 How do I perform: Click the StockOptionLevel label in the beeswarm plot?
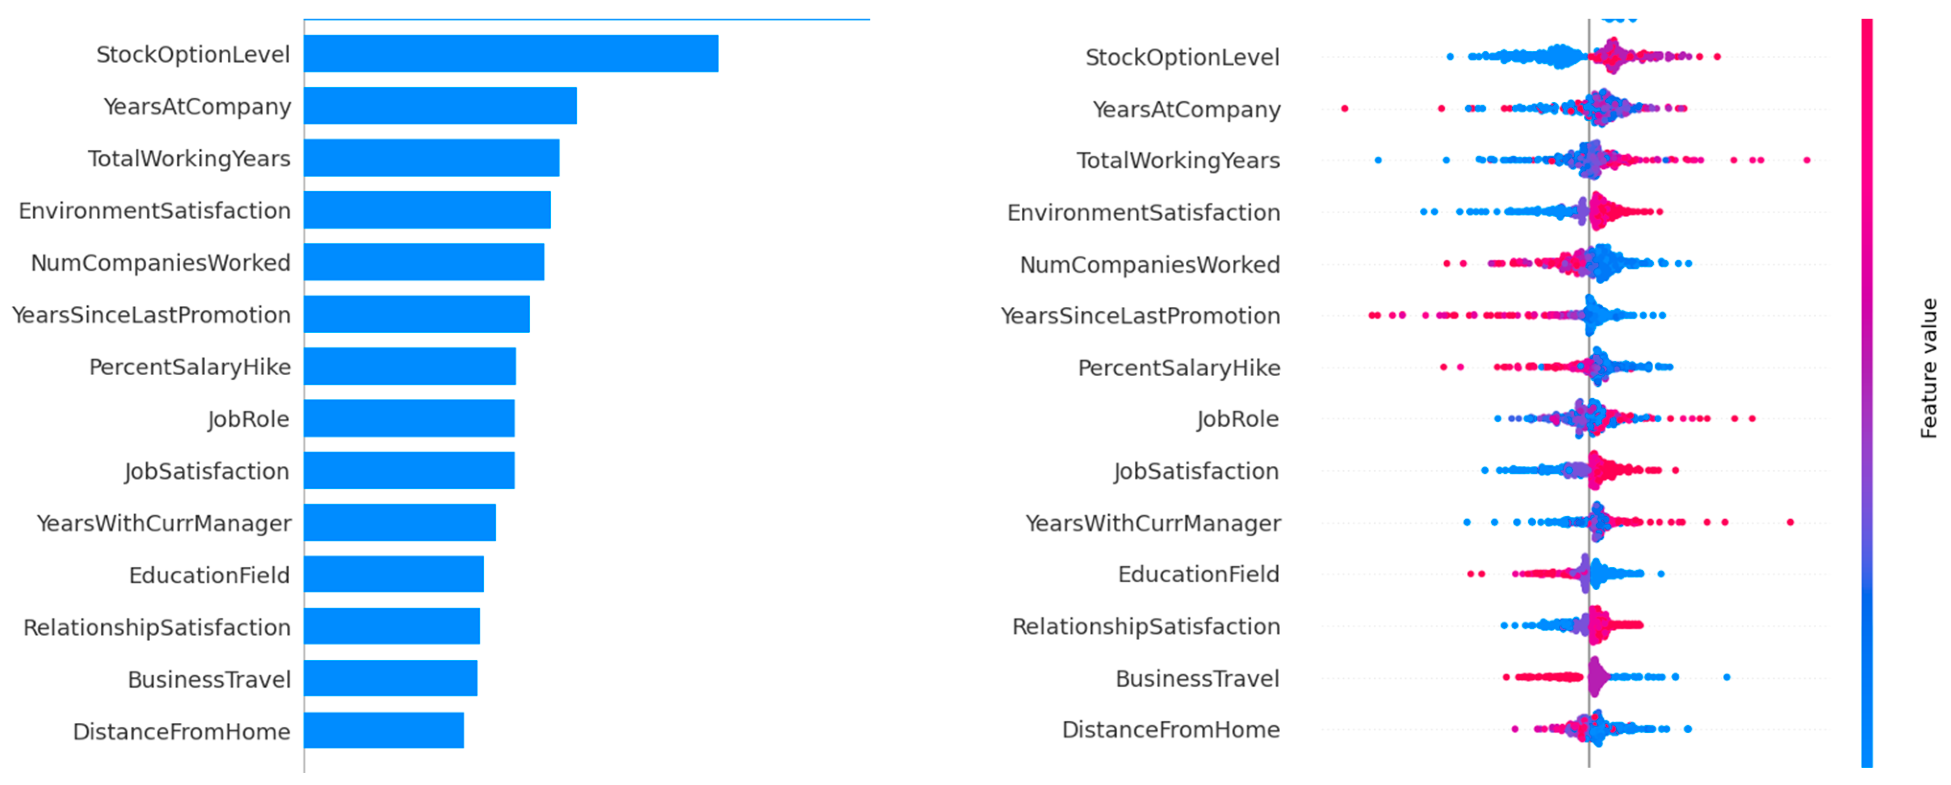tap(1181, 57)
